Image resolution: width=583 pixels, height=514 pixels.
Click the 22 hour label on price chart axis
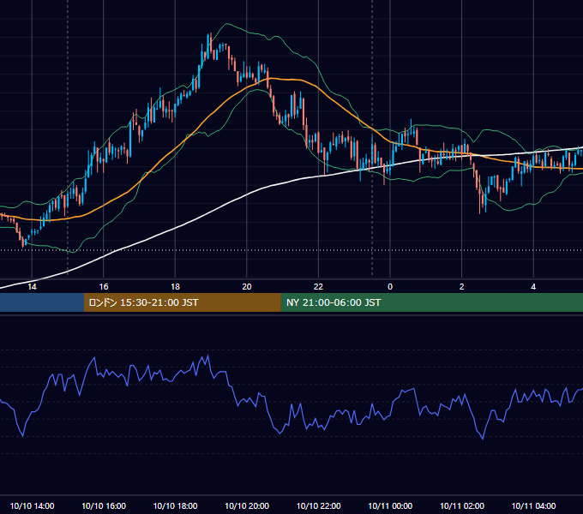coord(318,287)
